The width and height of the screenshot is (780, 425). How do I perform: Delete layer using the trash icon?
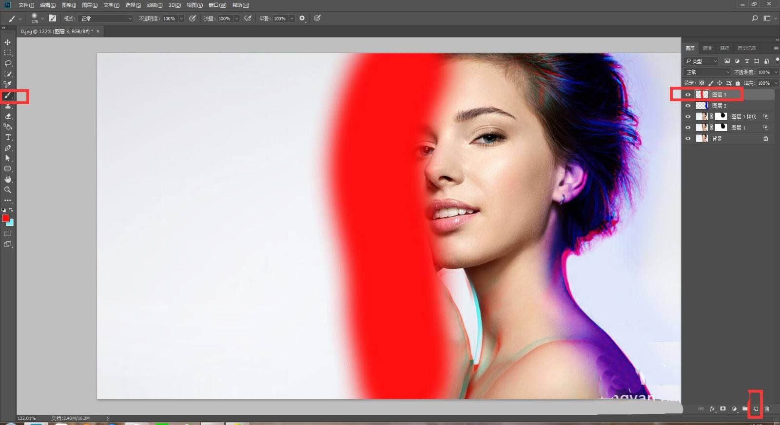(x=766, y=409)
